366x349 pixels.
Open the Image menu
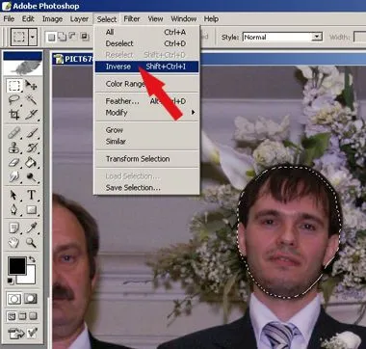coord(52,19)
